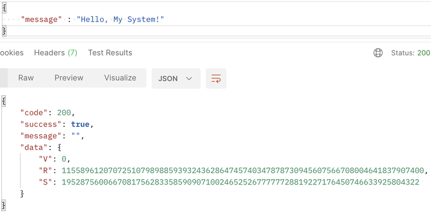The image size is (431, 213).
Task: Click the "data" key in response
Action: point(34,147)
